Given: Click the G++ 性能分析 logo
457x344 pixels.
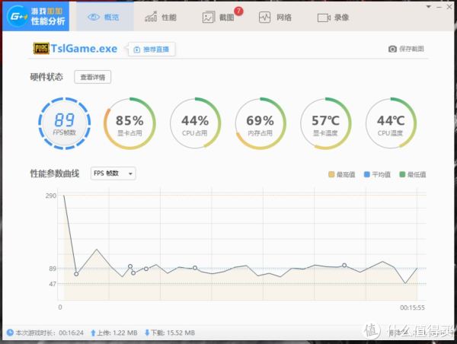Looking at the screenshot, I should point(36,16).
